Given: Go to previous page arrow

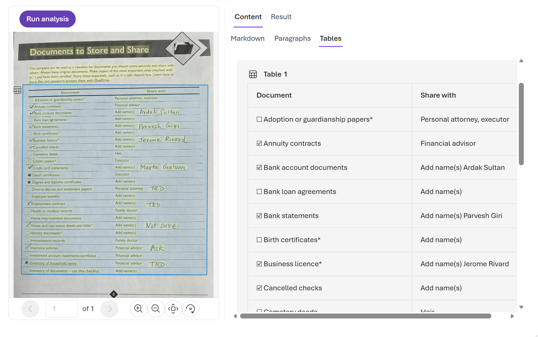Looking at the screenshot, I should pos(30,309).
